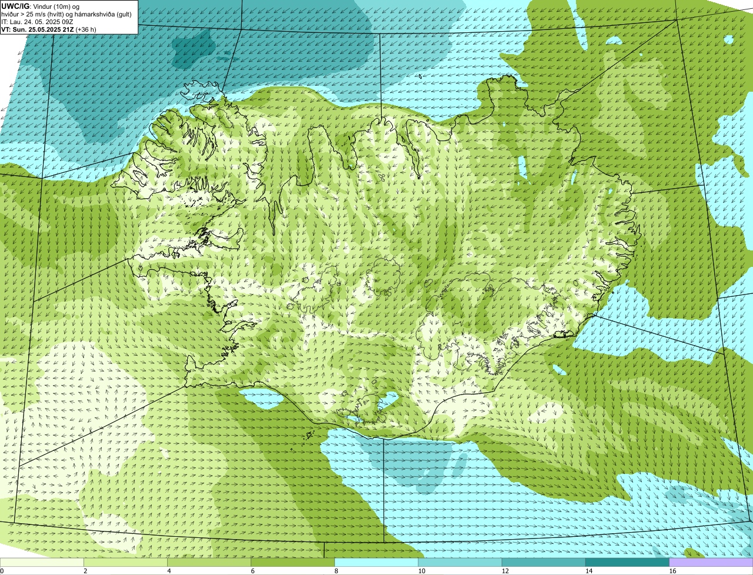This screenshot has width=753, height=575.
Task: Click the legend tick label '10'
Action: click(x=422, y=571)
